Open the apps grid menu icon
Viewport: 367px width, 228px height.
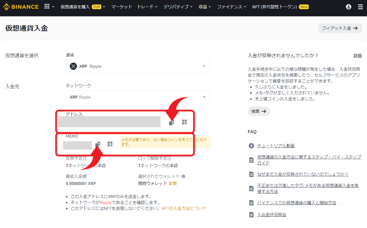[47, 6]
